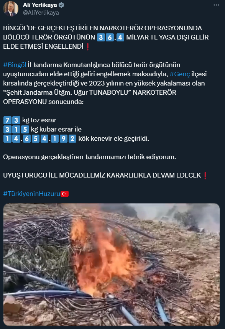Viewport: 225px width, 329px height.
Task: Open the three-dot more options menu
Action: click(x=216, y=5)
